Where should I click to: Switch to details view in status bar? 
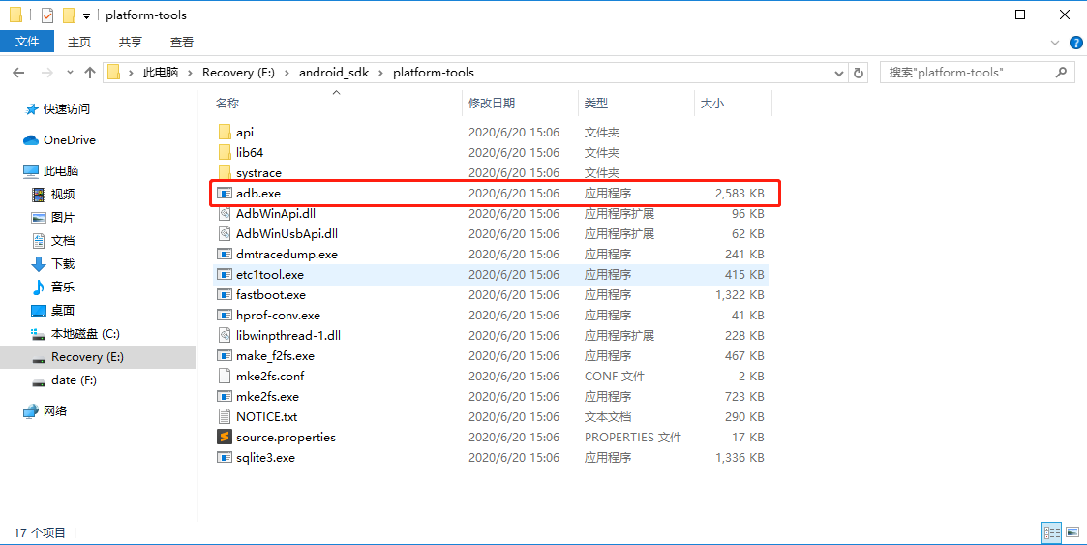[1052, 532]
